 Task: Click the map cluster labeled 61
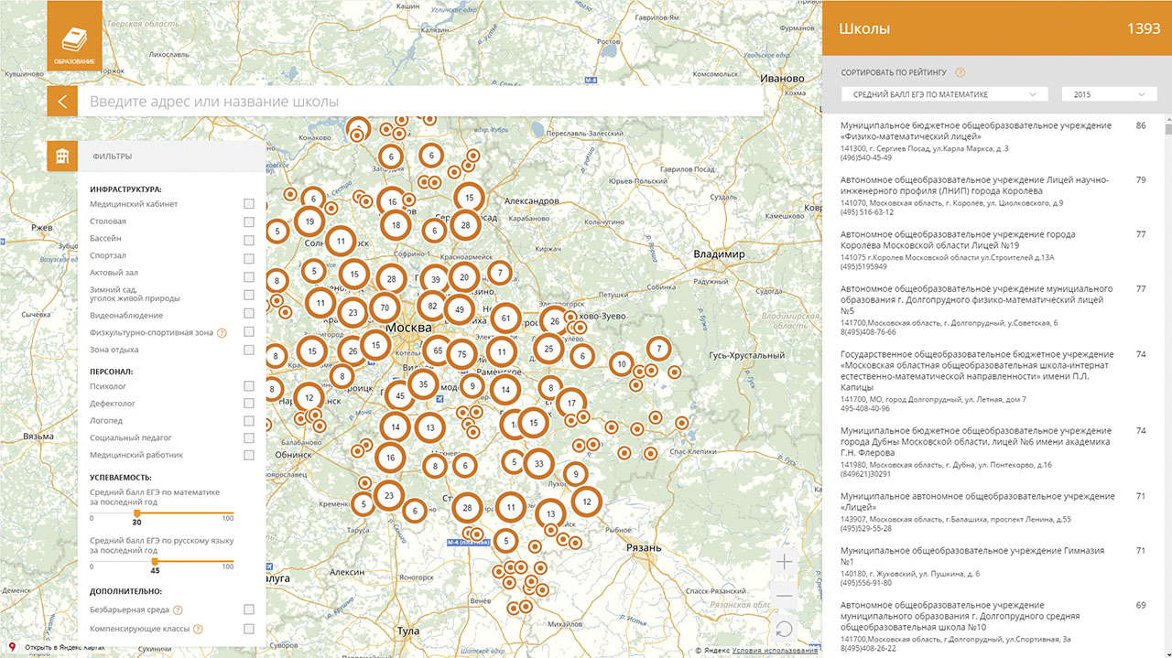click(505, 318)
